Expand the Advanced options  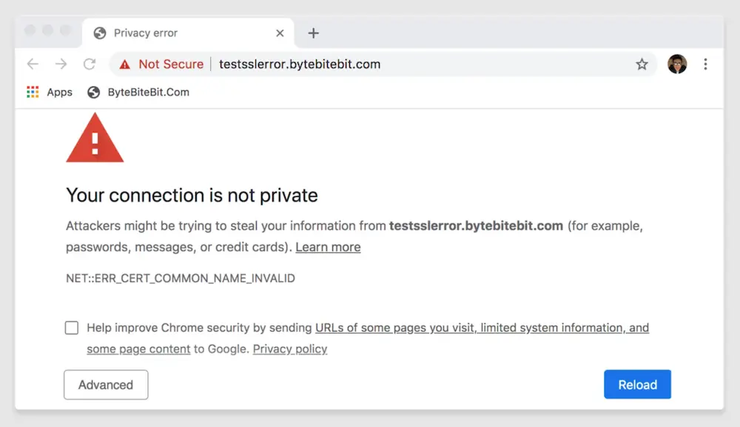(x=106, y=385)
